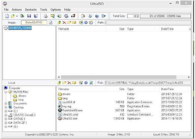Screen dimensions: 195x139
Task: Select the lang folder in tree
Action: click(21, 100)
